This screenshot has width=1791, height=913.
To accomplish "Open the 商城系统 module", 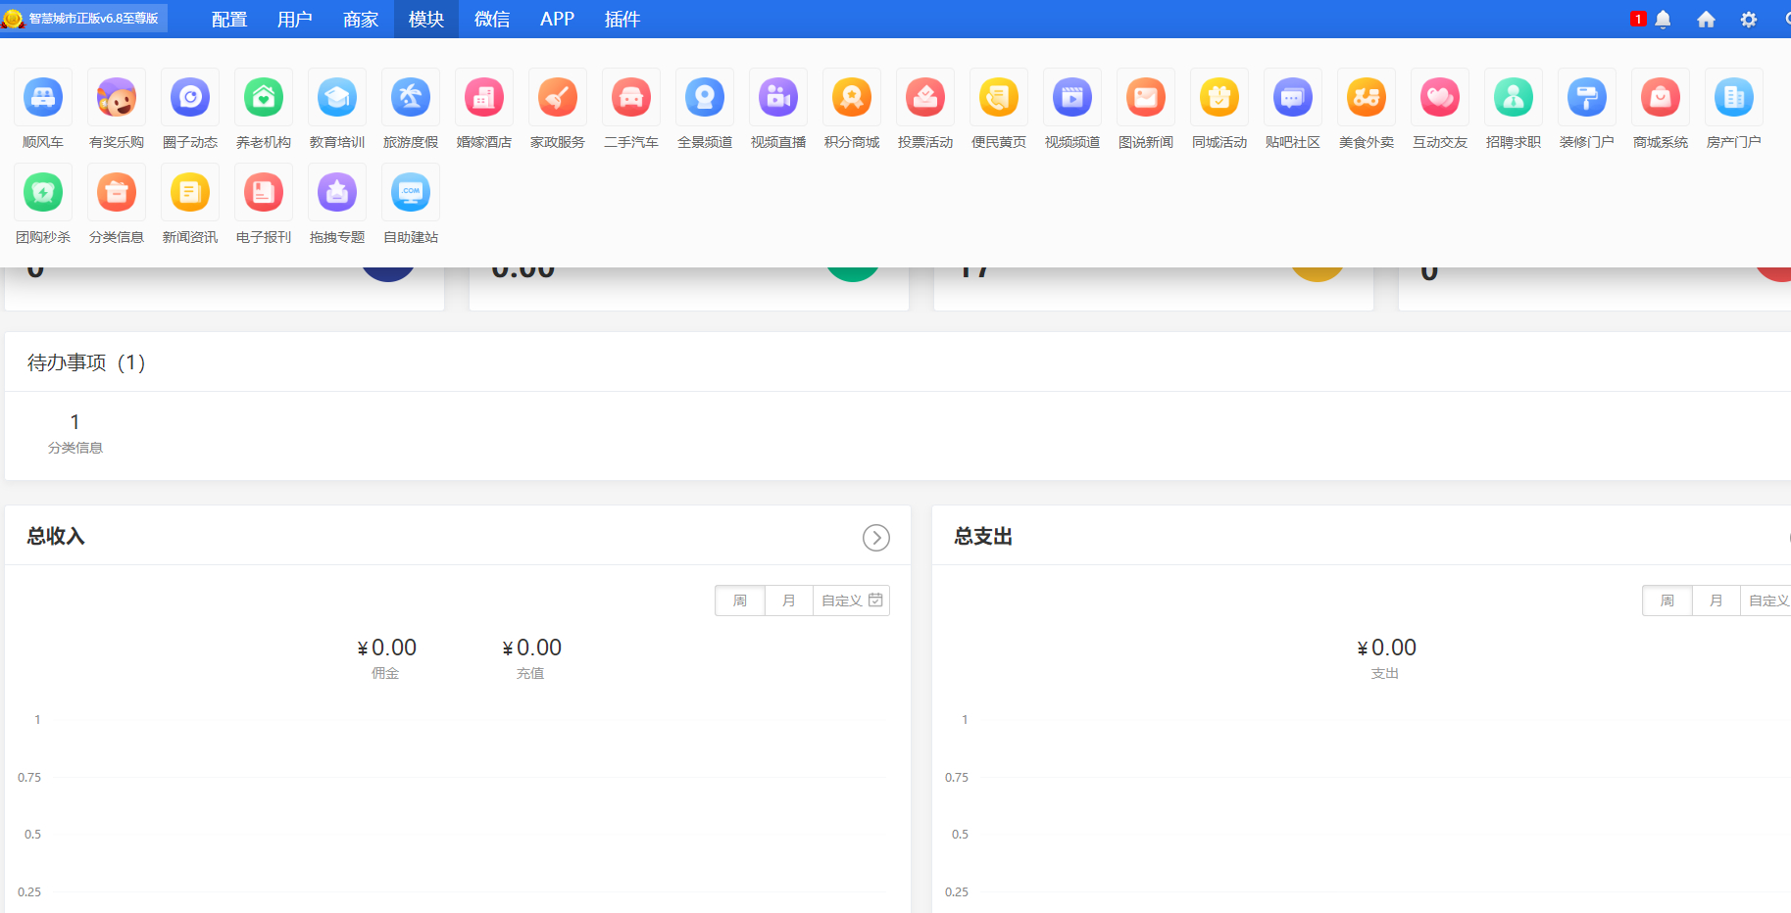I will tap(1661, 110).
